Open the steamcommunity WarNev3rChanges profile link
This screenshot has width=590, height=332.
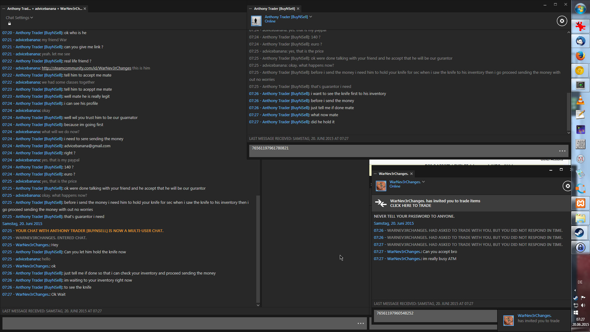(x=86, y=68)
